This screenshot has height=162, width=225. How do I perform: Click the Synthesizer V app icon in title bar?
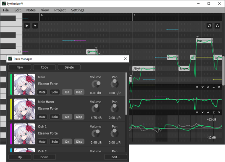pyautogui.click(x=4, y=3)
